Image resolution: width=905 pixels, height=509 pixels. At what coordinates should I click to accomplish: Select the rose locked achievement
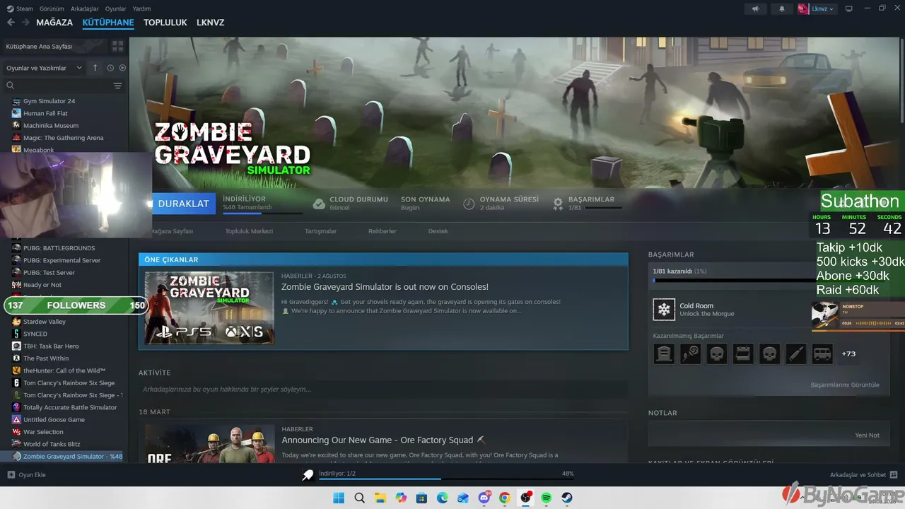690,353
